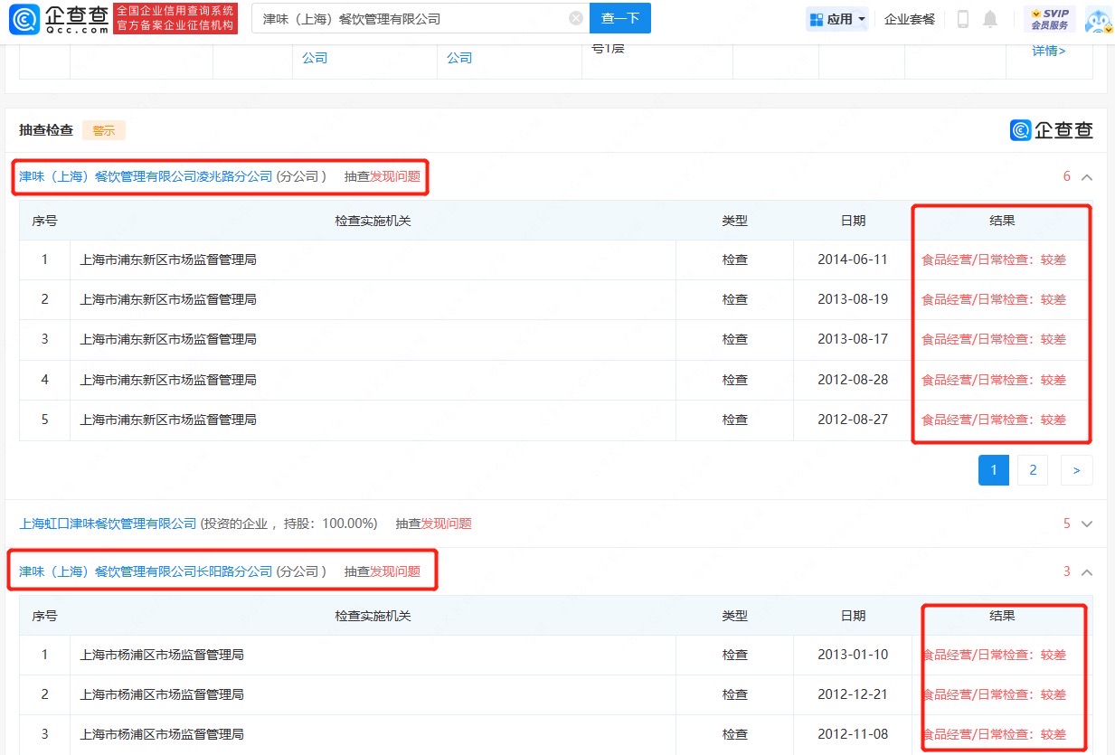
Task: Click the count 6 next to 凌兆路分公司
Action: [x=1066, y=176]
